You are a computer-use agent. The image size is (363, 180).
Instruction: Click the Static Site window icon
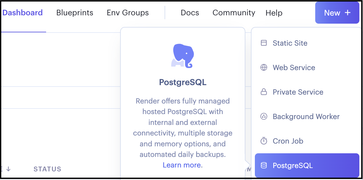pyautogui.click(x=264, y=43)
